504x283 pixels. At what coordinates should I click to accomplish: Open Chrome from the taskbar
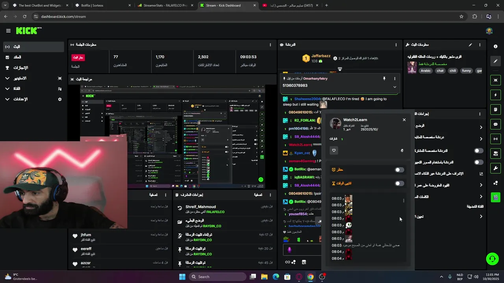coord(311,277)
